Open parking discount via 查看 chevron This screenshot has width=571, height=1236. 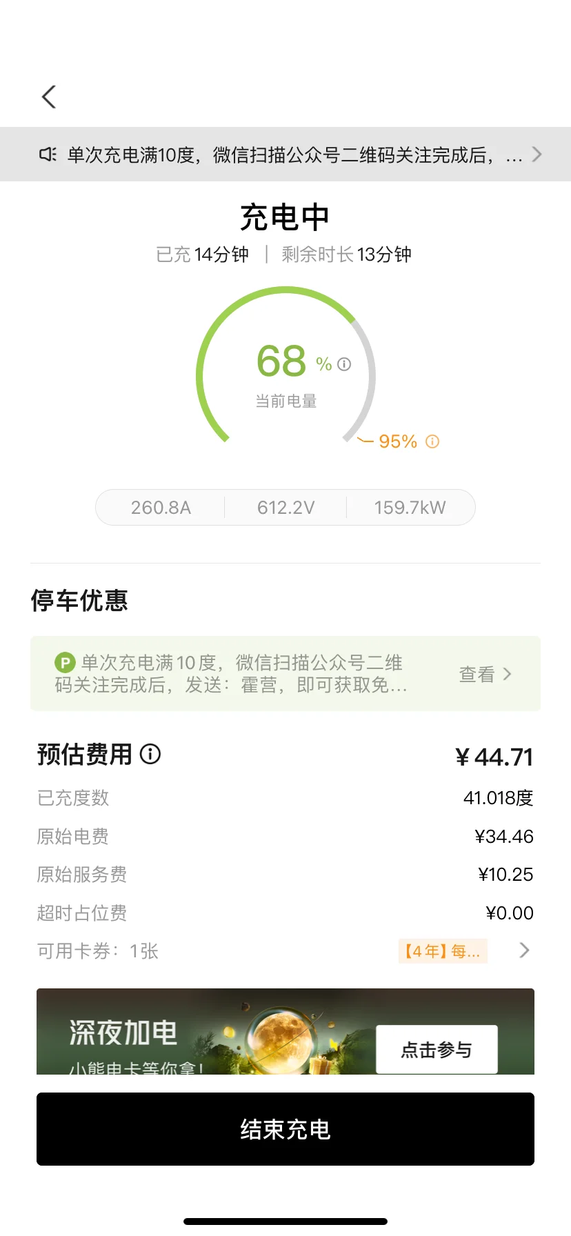pos(508,674)
